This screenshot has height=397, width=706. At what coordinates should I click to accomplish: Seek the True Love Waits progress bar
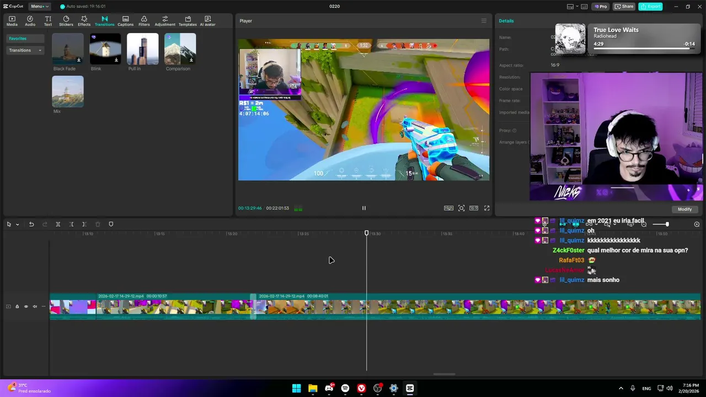tap(644, 49)
